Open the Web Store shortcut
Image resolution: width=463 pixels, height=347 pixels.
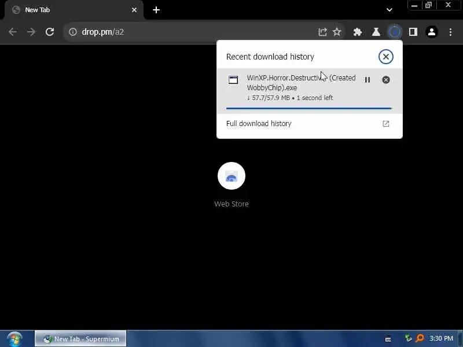[231, 176]
